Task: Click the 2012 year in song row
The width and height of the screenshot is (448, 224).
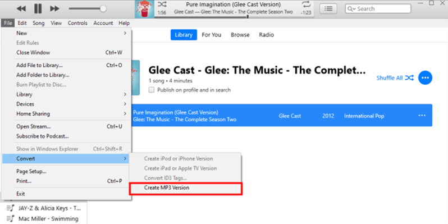Action: pyautogui.click(x=328, y=116)
